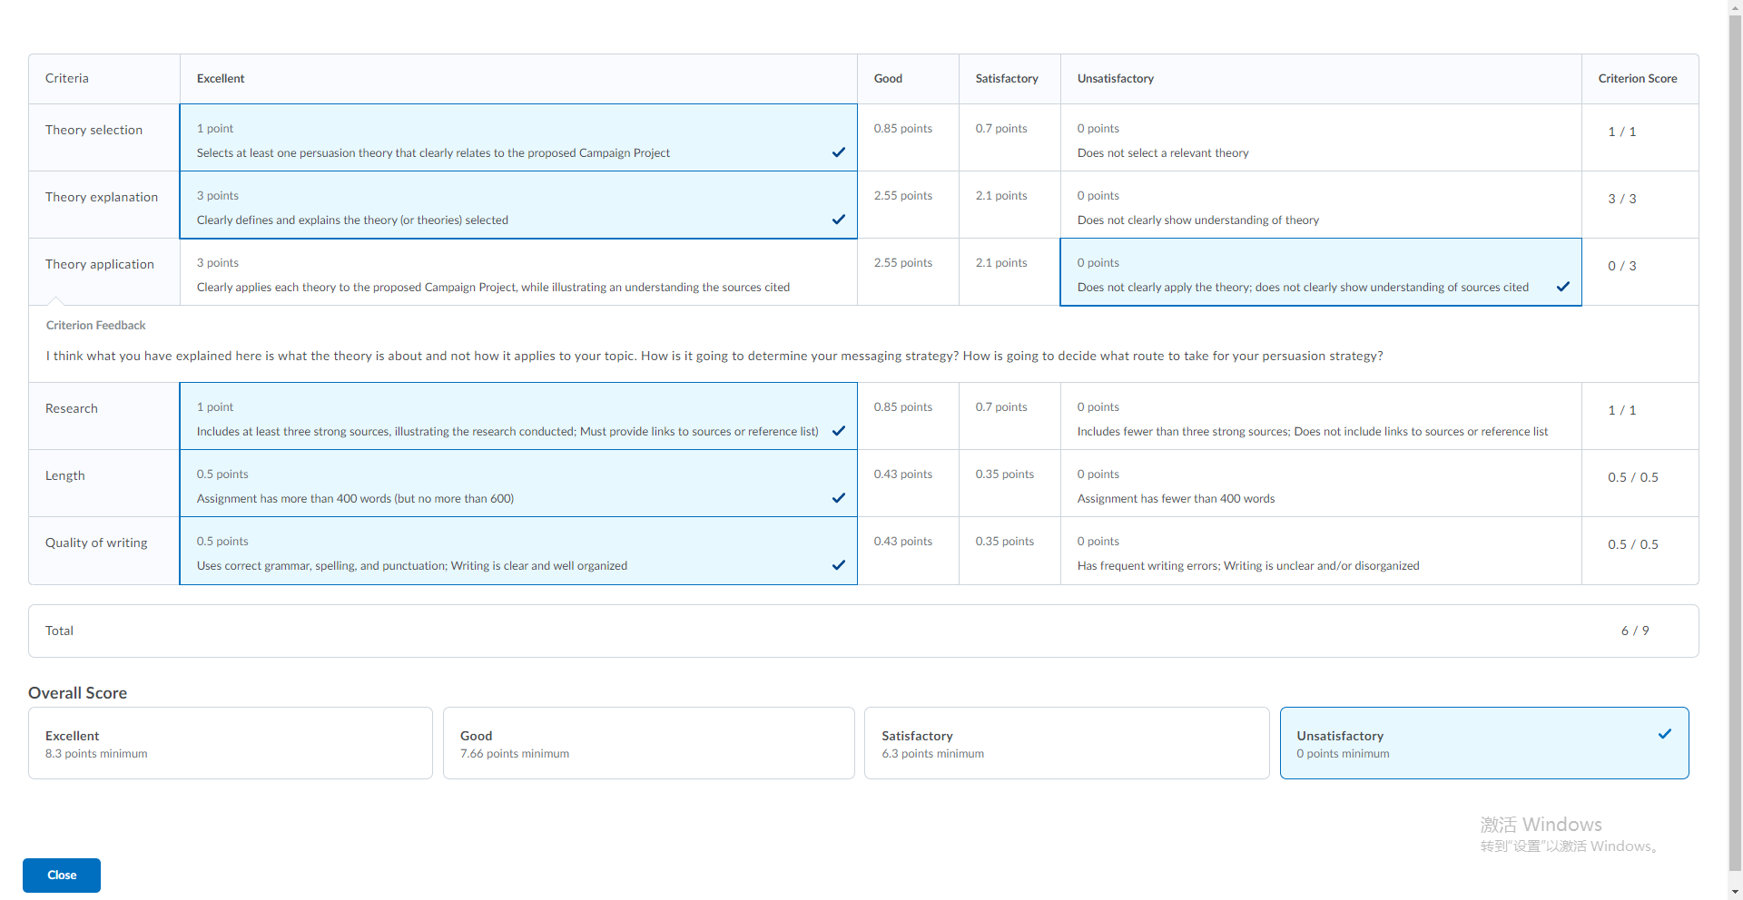Click Theory selection Satisfactory 0.7 points cell
Image resolution: width=1743 pixels, height=900 pixels.
(1009, 138)
